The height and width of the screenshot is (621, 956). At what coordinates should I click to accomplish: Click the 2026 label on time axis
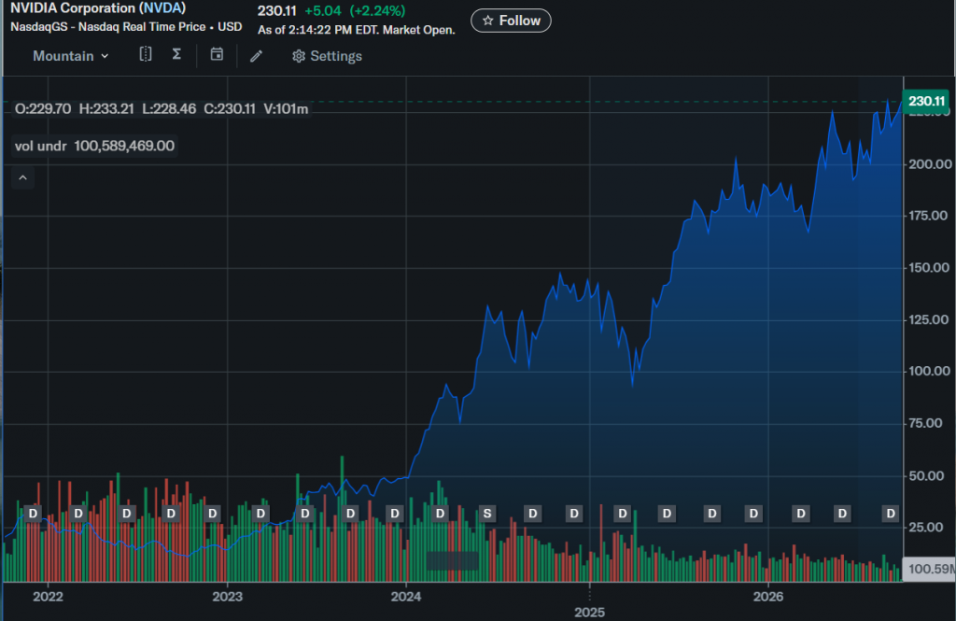(768, 597)
